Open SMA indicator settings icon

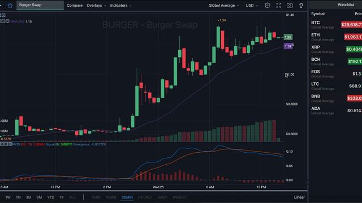coord(4,21)
